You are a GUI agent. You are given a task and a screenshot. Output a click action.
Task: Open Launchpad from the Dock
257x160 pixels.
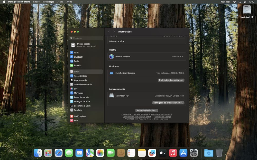[x=48, y=153]
